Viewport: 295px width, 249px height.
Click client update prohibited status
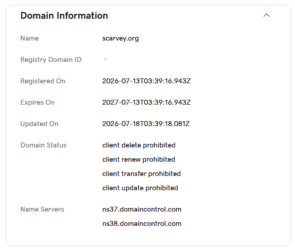pos(140,188)
